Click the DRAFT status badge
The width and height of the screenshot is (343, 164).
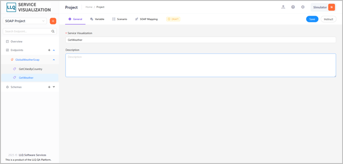tap(173, 19)
